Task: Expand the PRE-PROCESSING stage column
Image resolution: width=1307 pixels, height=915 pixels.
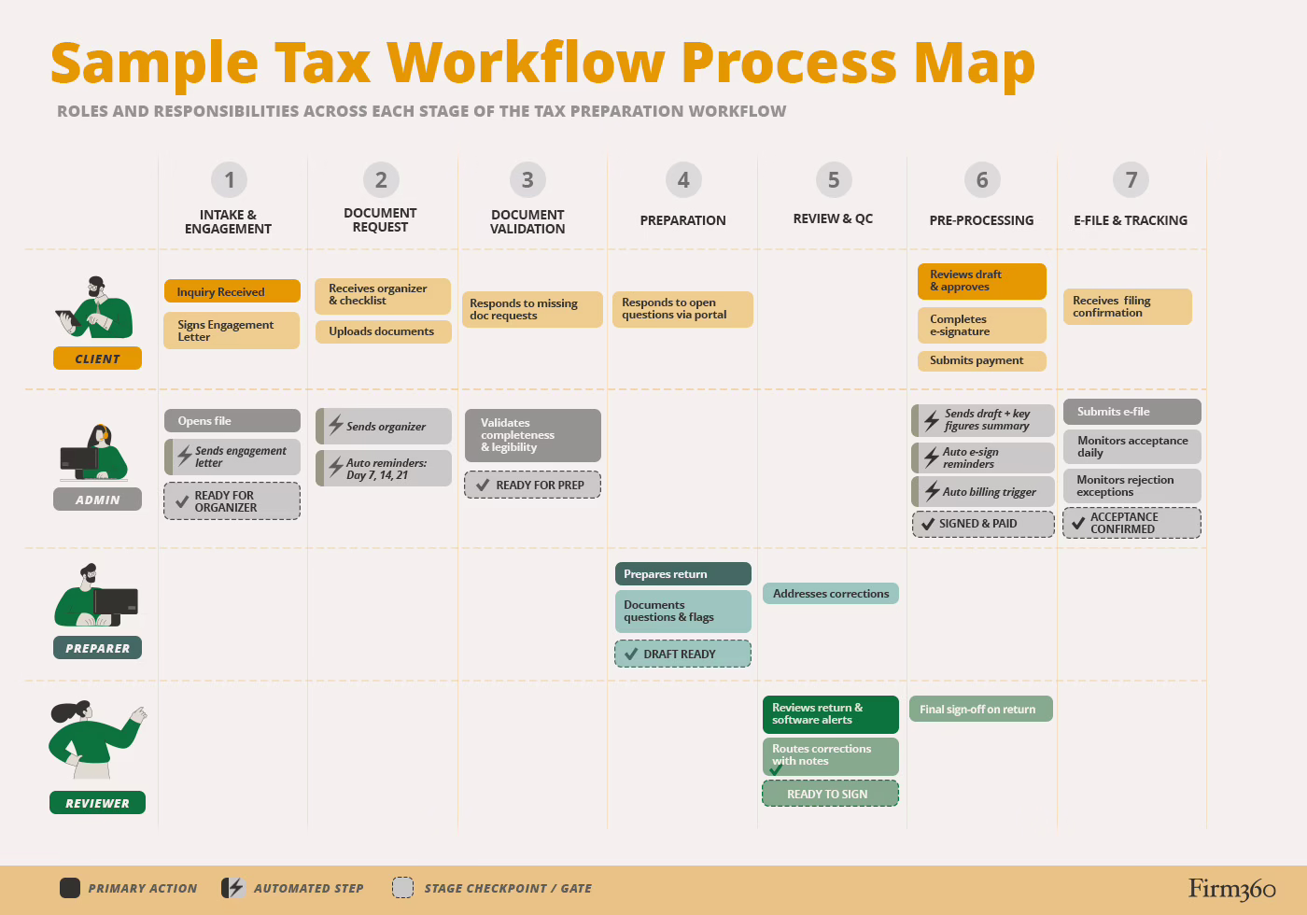Action: (x=981, y=219)
